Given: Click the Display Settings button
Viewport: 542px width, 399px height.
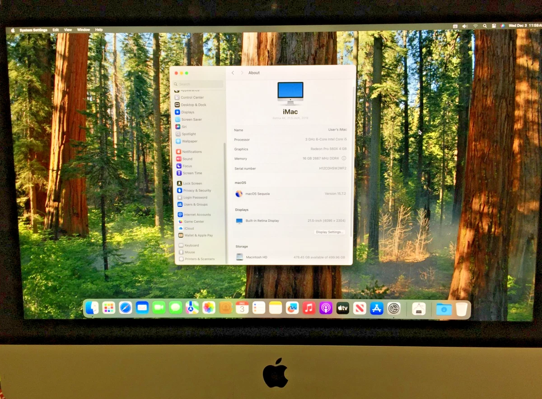Looking at the screenshot, I should [x=329, y=232].
